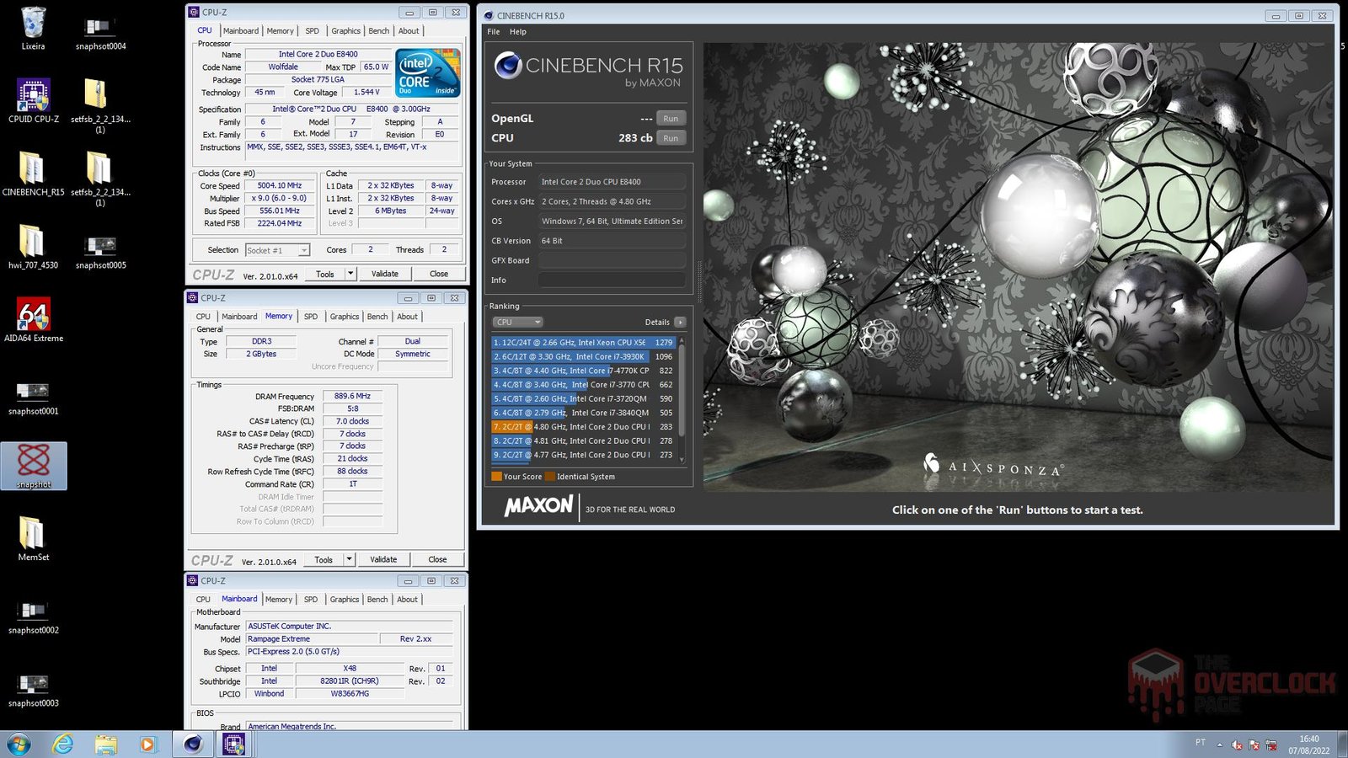Image resolution: width=1348 pixels, height=758 pixels.
Task: Launch Internet Explorer from the taskbar
Action: coord(63,744)
